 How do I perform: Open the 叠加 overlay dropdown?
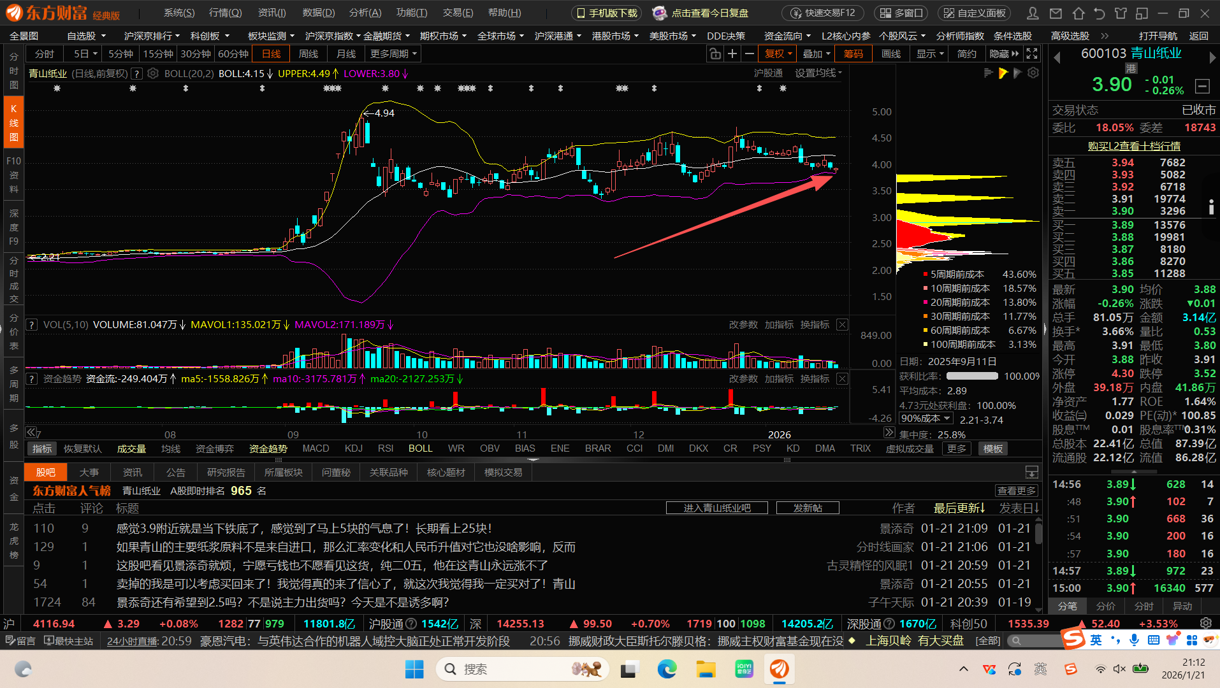[x=817, y=54]
